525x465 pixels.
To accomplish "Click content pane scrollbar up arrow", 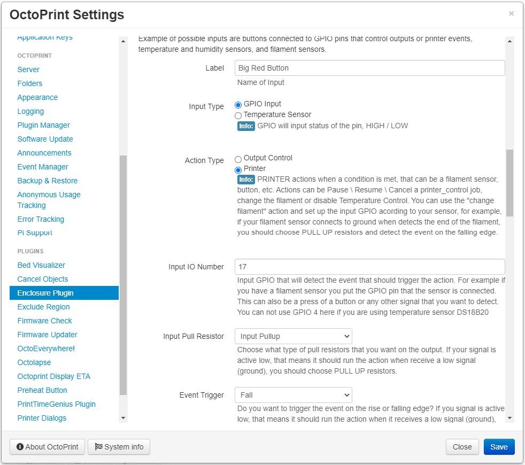I will (509, 41).
